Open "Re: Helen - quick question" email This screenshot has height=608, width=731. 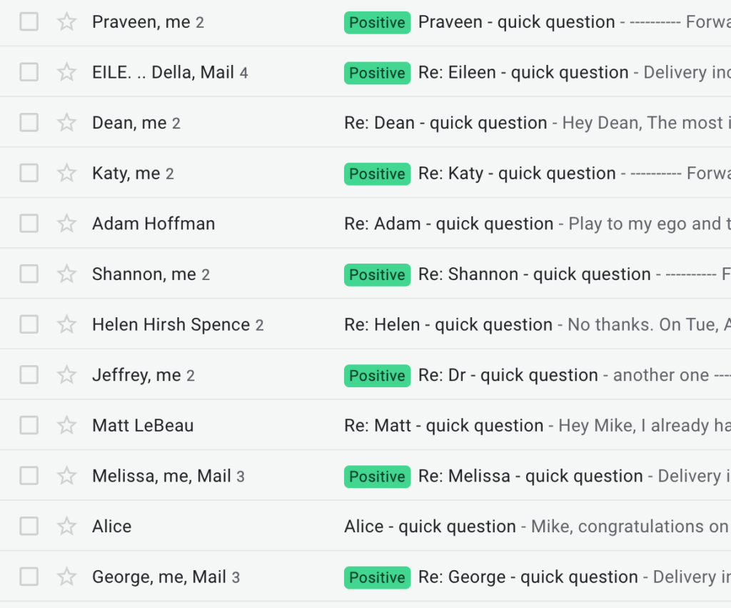(448, 325)
